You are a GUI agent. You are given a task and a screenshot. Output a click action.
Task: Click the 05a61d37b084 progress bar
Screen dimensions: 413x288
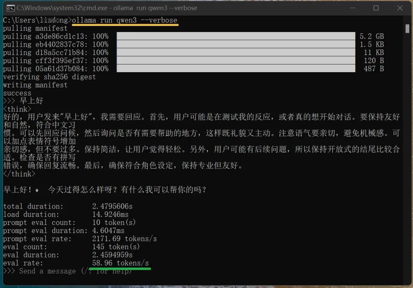(x=236, y=68)
